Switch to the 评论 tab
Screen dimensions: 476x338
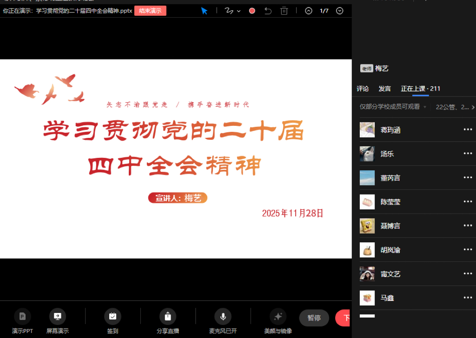[x=363, y=89]
